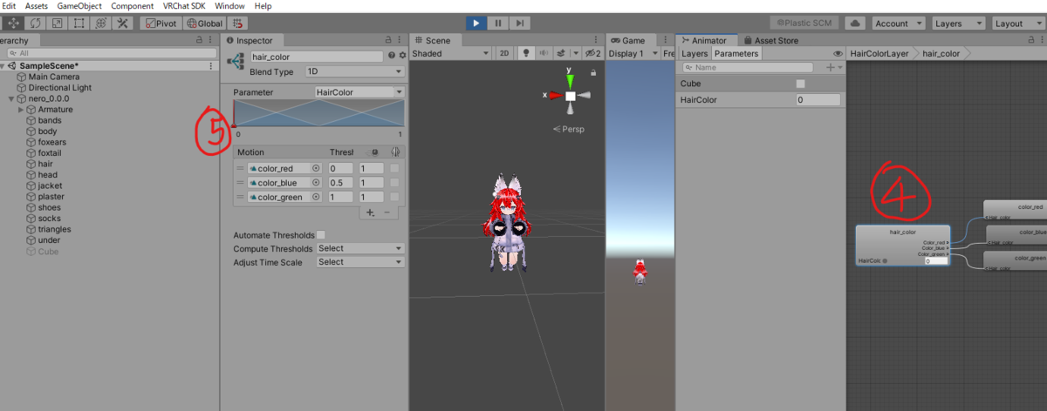Select the Move tool in toolbar
This screenshot has width=1047, height=411.
pyautogui.click(x=14, y=24)
